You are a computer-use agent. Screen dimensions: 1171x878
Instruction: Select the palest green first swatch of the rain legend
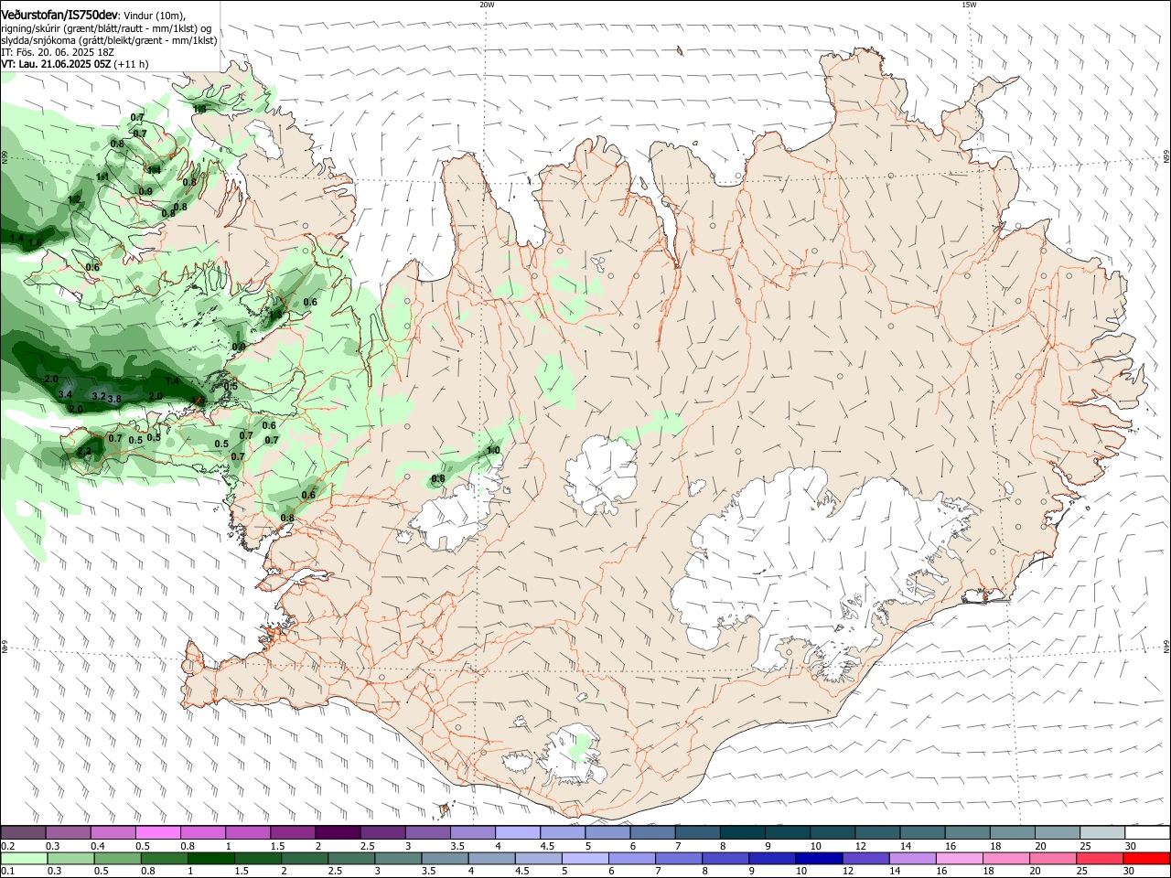23,859
